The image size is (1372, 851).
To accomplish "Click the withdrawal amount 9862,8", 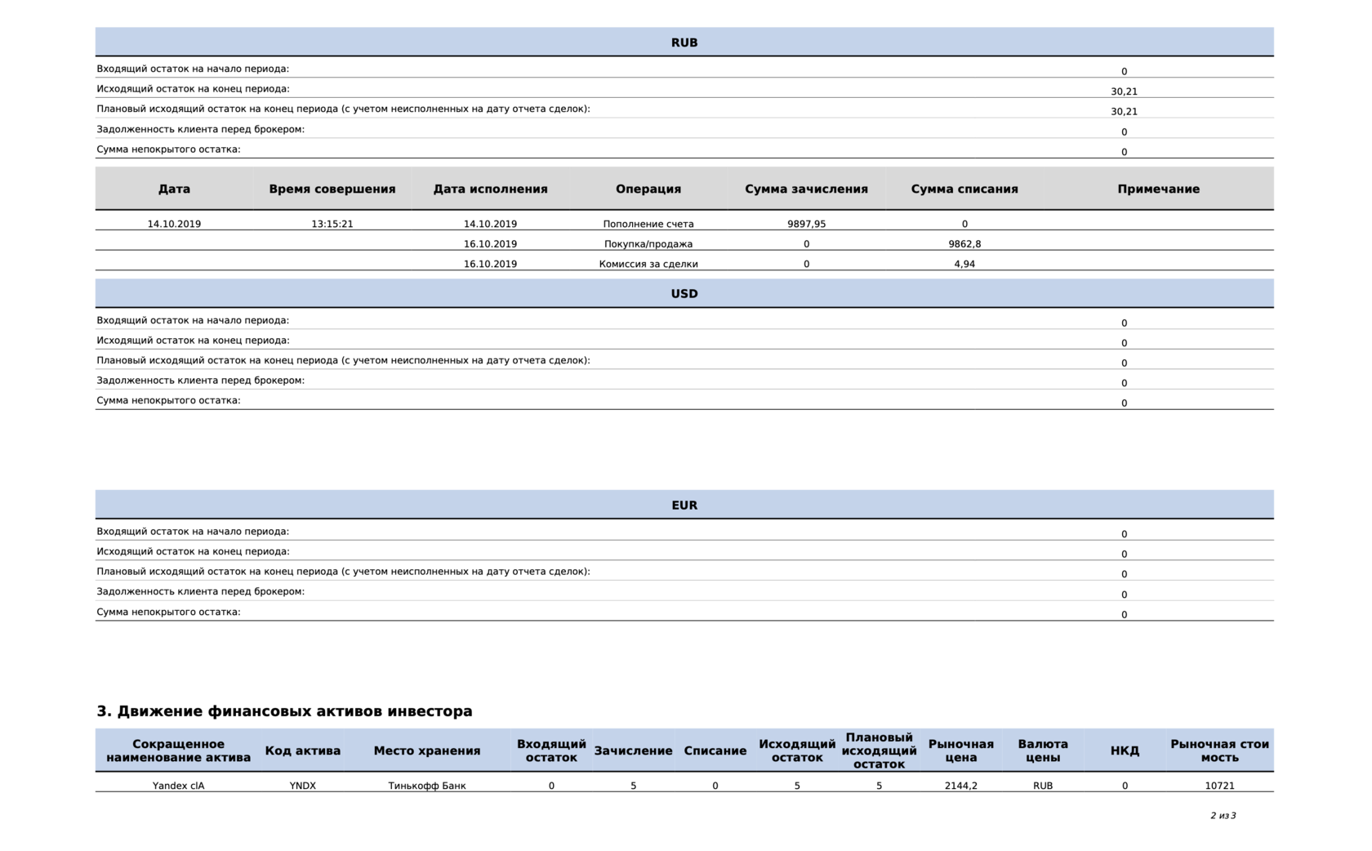I will 964,244.
